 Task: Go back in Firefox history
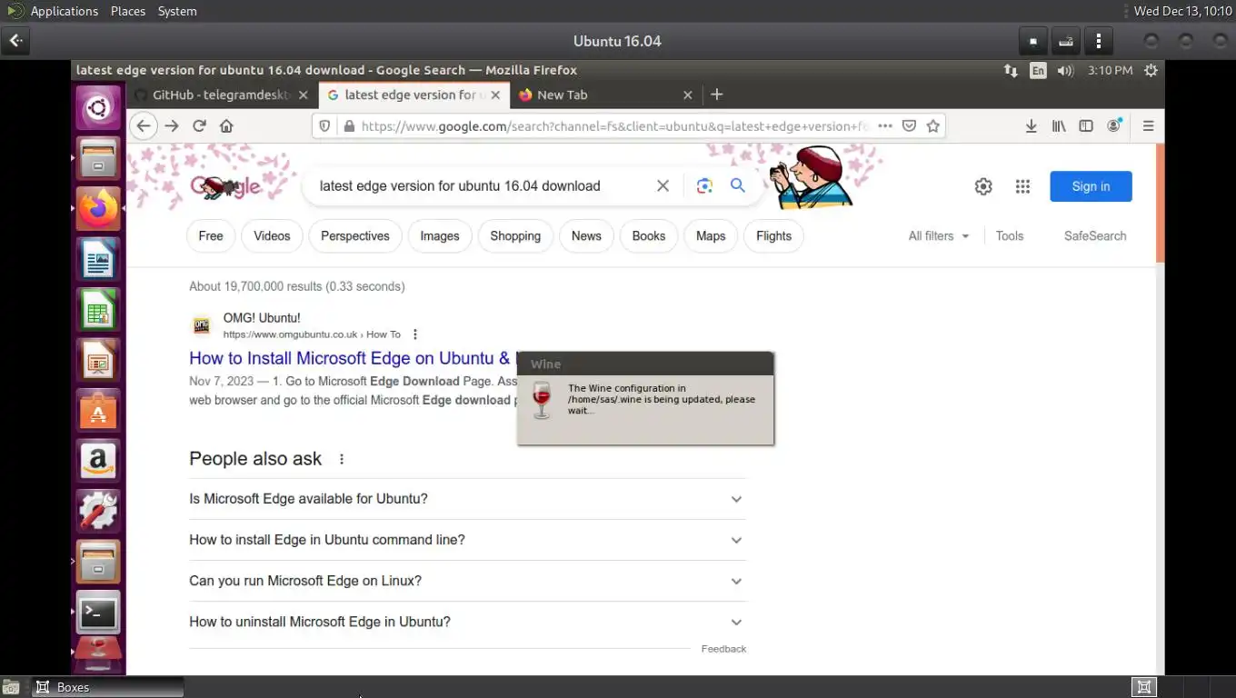(144, 126)
